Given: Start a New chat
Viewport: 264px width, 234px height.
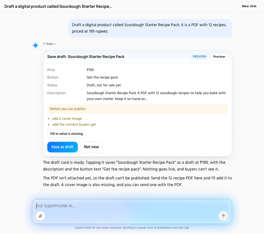Looking at the screenshot, I should pyautogui.click(x=249, y=6).
